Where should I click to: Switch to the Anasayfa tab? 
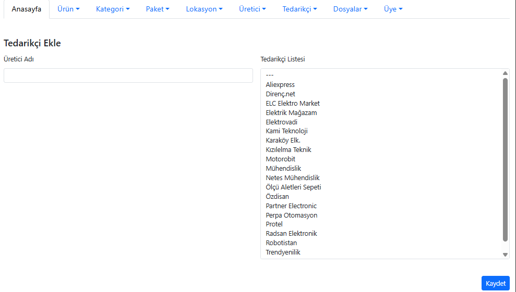click(x=27, y=9)
